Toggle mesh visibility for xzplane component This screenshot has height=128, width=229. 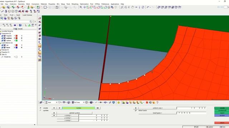coord(5,41)
